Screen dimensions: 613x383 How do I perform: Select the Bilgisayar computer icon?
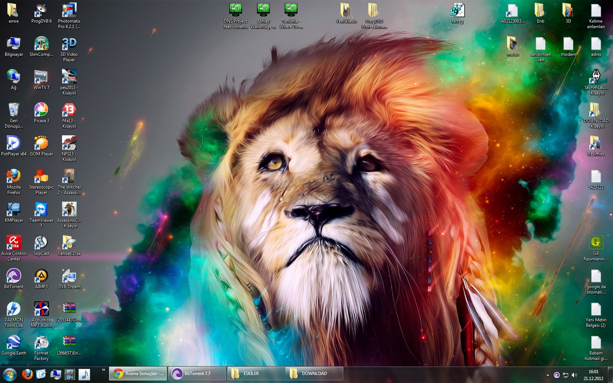[14, 47]
